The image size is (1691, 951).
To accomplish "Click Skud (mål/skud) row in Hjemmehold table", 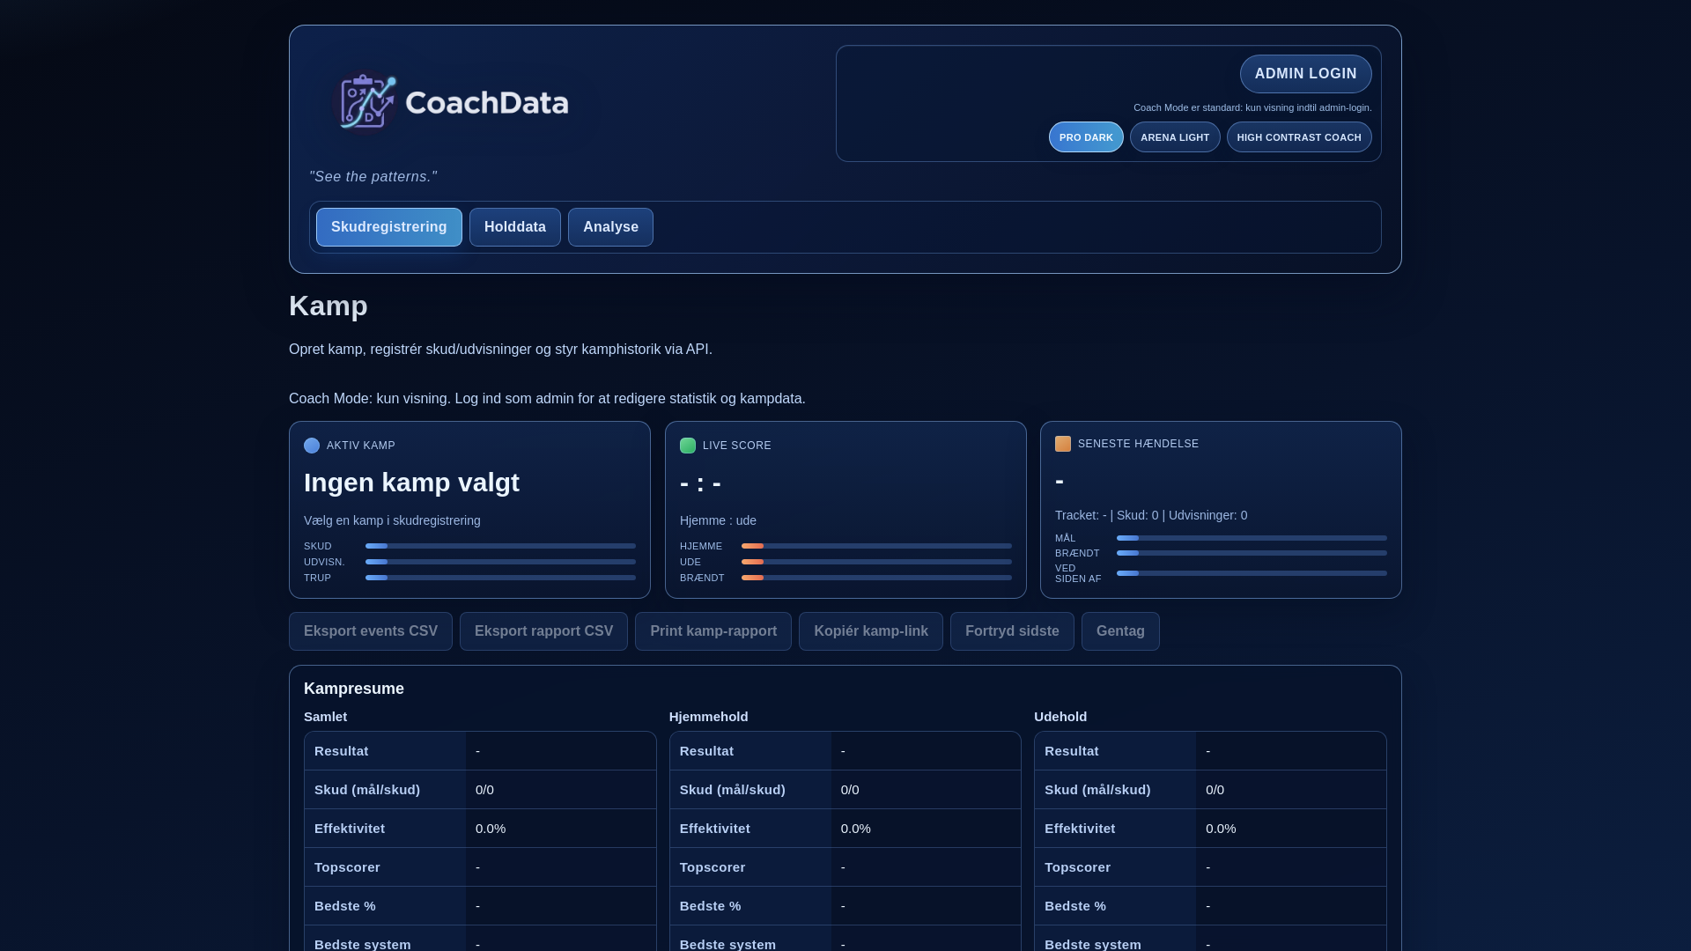I will [x=845, y=790].
